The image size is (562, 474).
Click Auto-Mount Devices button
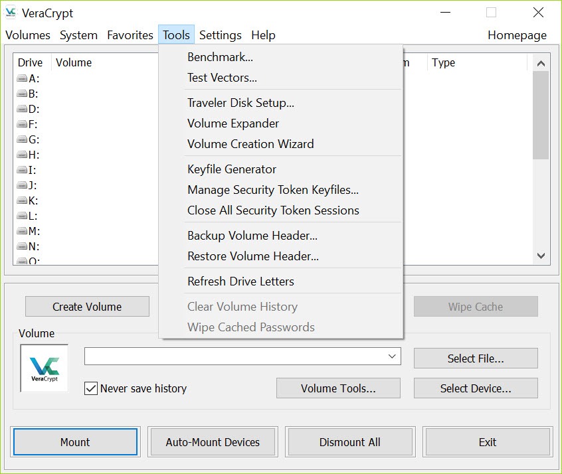point(213,441)
